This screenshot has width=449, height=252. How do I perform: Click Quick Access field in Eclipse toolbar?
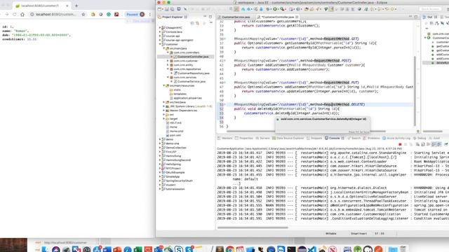pyautogui.click(x=430, y=9)
